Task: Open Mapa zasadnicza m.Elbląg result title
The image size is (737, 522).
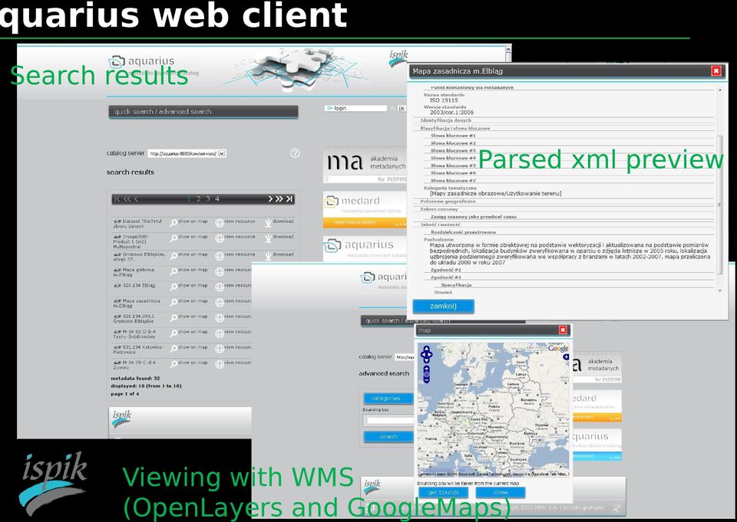Action: click(137, 304)
